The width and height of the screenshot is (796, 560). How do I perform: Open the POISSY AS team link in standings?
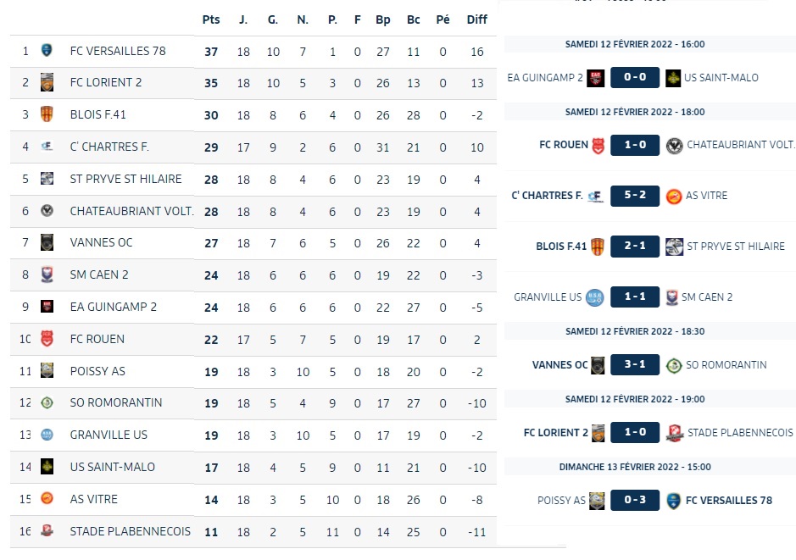pos(97,371)
